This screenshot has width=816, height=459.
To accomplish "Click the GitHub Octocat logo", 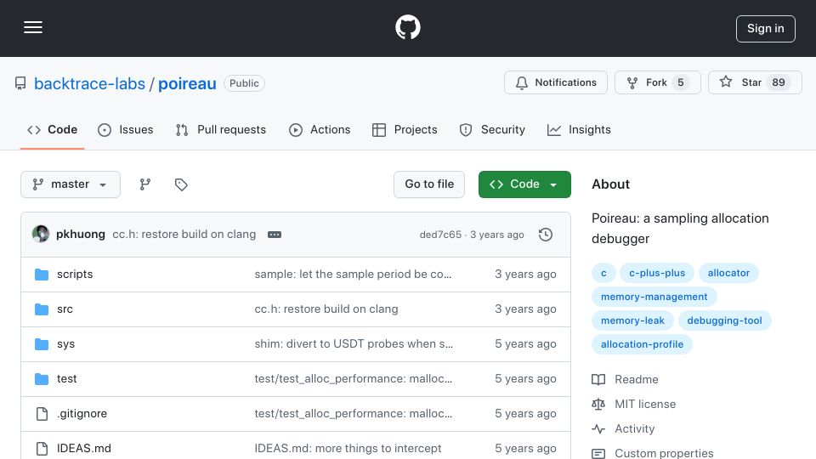I will click(x=407, y=27).
